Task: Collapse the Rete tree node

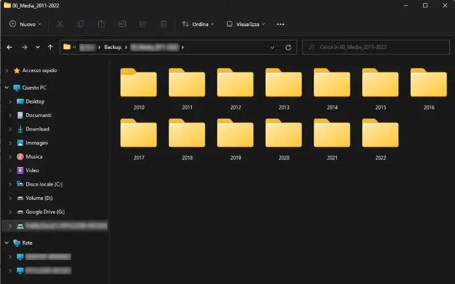Action: click(x=7, y=243)
